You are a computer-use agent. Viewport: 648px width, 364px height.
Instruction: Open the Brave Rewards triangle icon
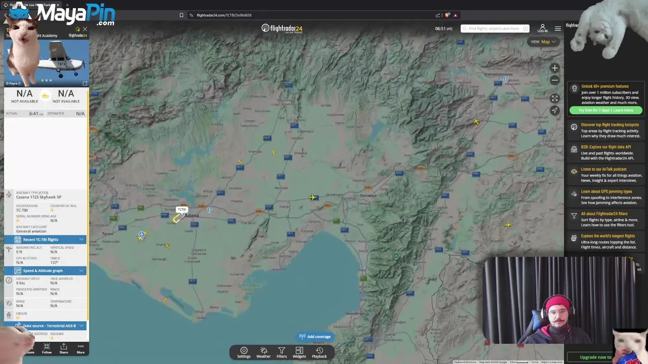(456, 15)
